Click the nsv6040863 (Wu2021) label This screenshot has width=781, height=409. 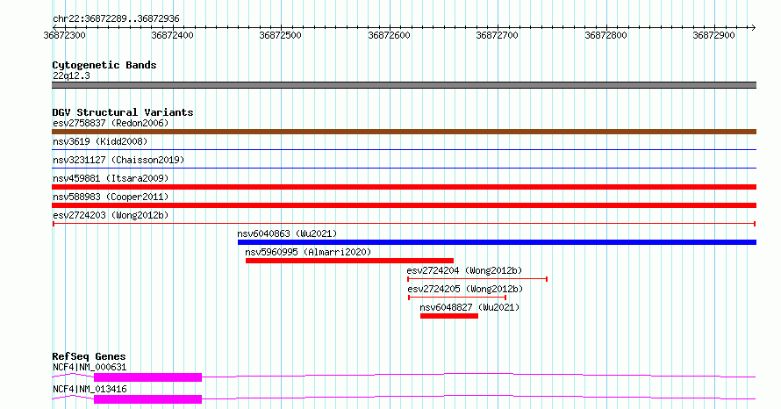pyautogui.click(x=287, y=233)
